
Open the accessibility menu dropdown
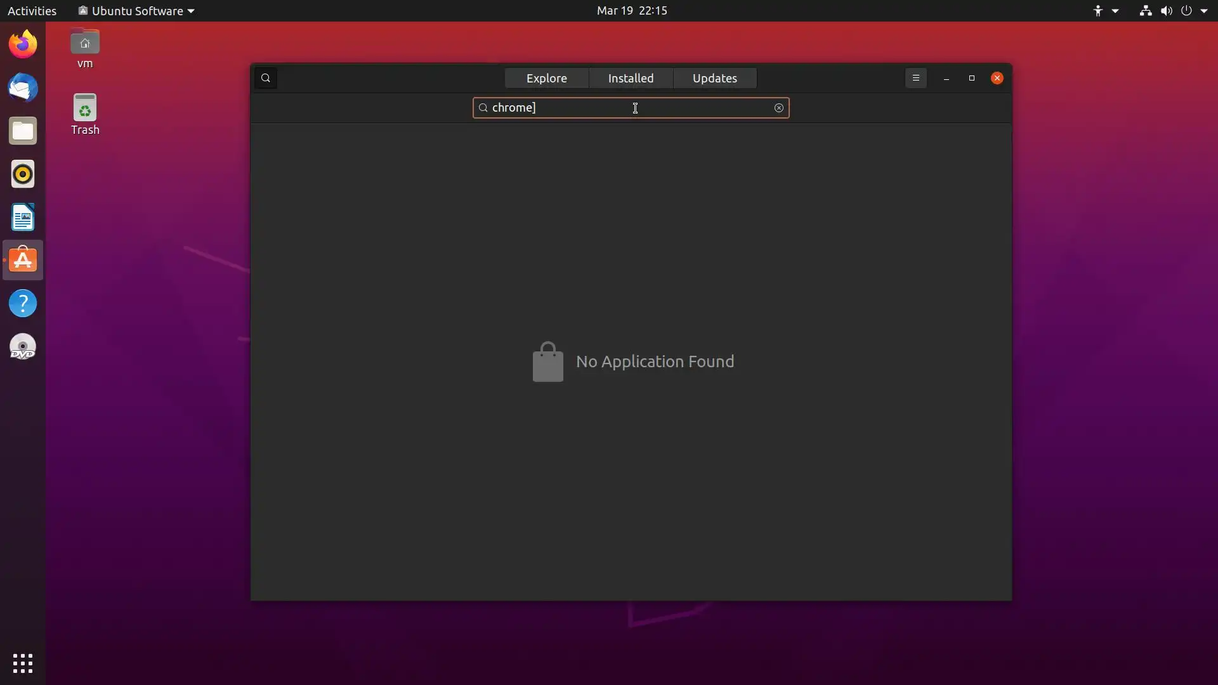coord(1105,11)
